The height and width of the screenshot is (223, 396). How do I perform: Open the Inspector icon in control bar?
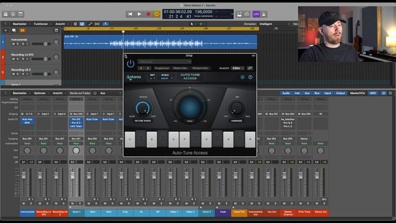[x=13, y=14]
